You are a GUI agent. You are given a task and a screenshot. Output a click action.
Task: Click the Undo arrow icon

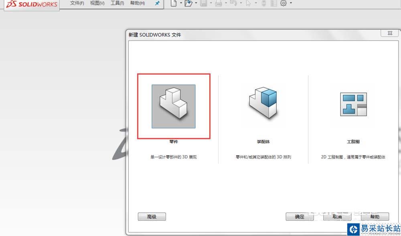pos(233,3)
